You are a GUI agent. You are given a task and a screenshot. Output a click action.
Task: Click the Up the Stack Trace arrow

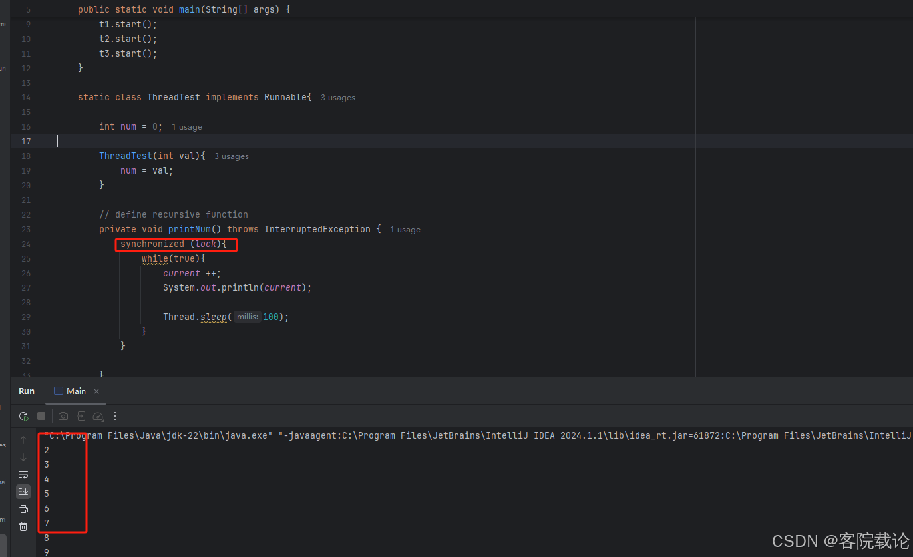23,440
